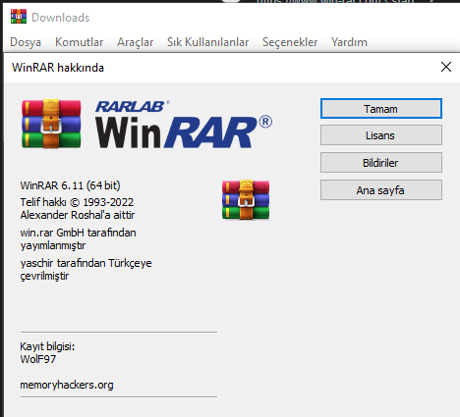
Task: Click the 'Telif hakkı © 1993-2022' copyright line
Action: (x=77, y=202)
